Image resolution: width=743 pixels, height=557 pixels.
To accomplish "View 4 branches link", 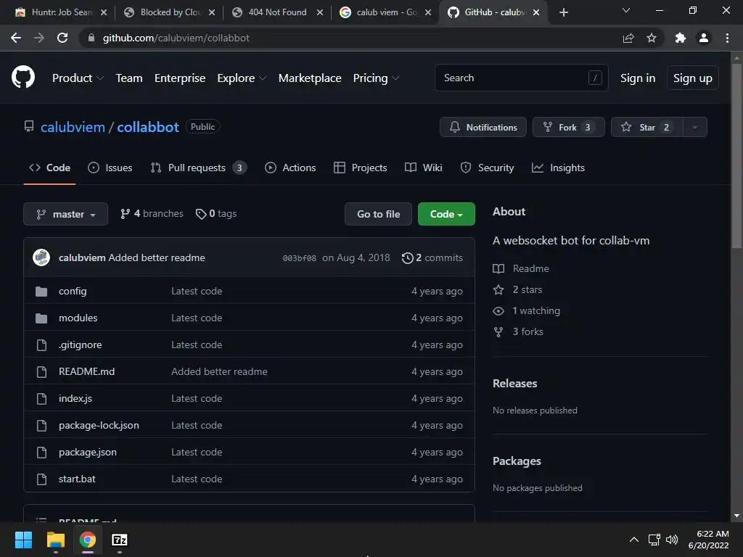I will click(x=152, y=214).
